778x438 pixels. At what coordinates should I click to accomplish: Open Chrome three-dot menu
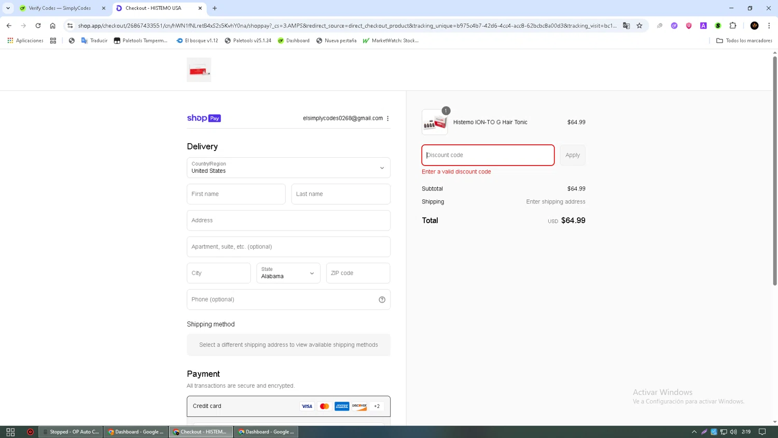point(769,25)
